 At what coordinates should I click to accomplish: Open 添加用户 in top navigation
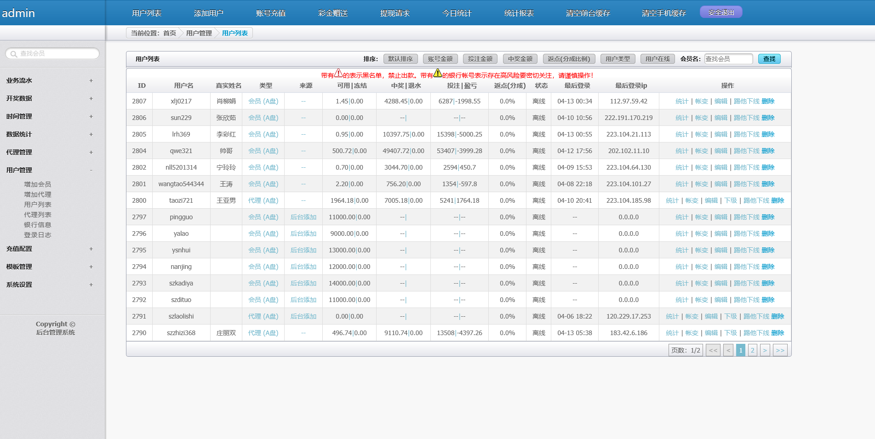[209, 13]
